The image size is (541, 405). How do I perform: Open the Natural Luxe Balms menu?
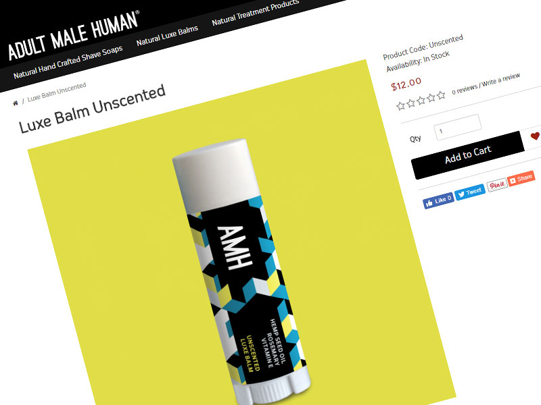pos(167,35)
